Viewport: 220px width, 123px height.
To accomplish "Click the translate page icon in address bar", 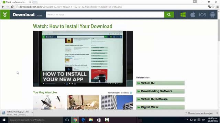I will click(209, 7).
